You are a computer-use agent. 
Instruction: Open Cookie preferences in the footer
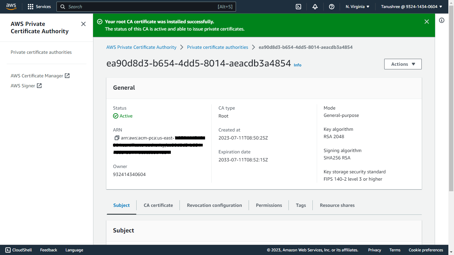tap(426, 250)
